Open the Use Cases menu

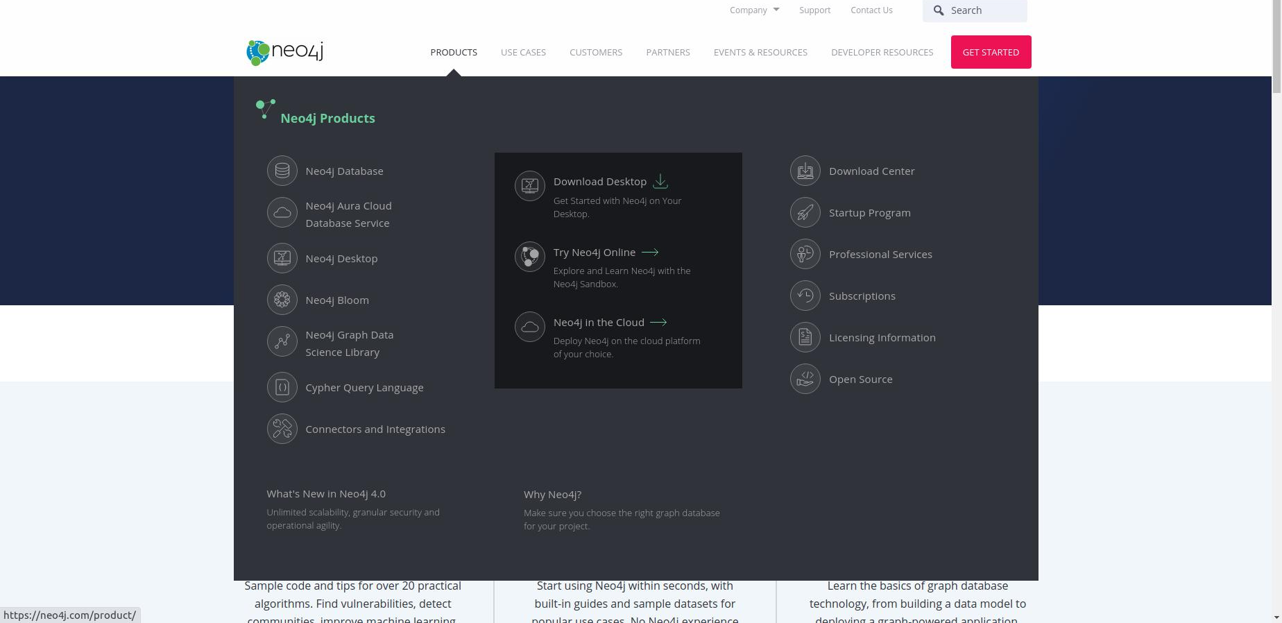tap(523, 52)
